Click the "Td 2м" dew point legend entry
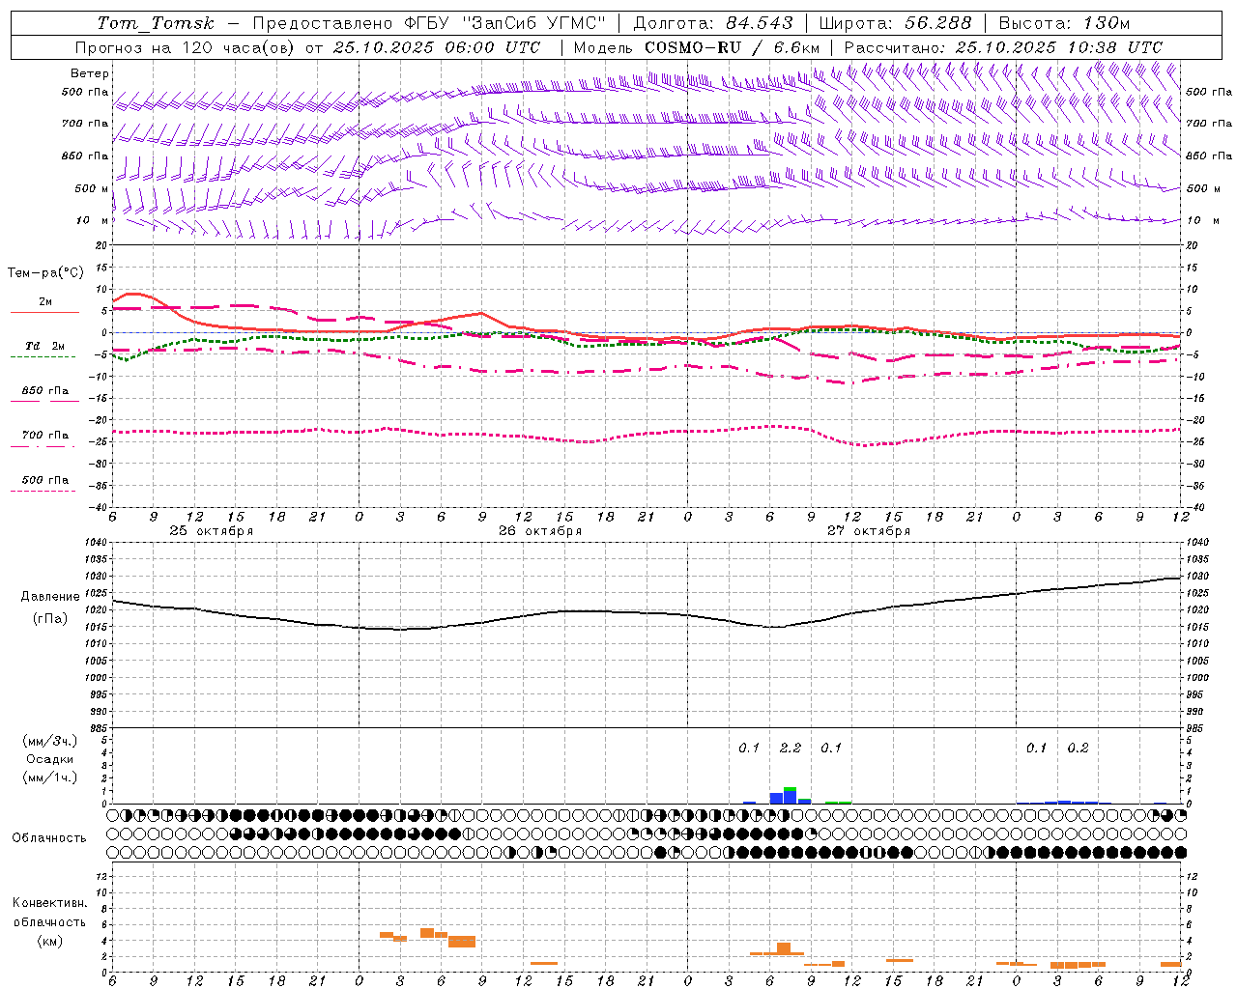The width and height of the screenshot is (1237, 989). point(44,346)
